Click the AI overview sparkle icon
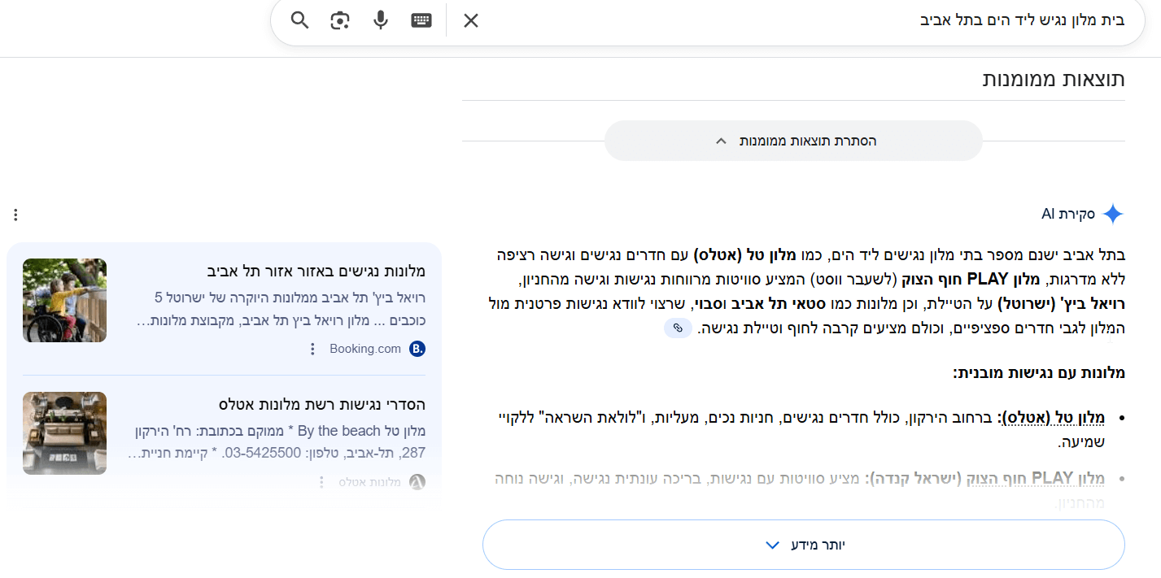 pyautogui.click(x=1112, y=214)
